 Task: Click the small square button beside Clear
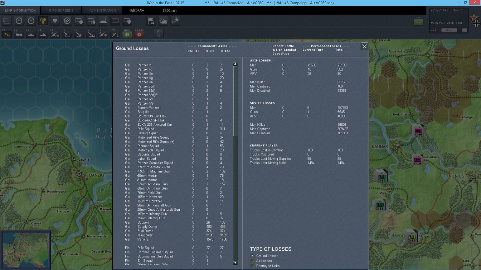465,30
